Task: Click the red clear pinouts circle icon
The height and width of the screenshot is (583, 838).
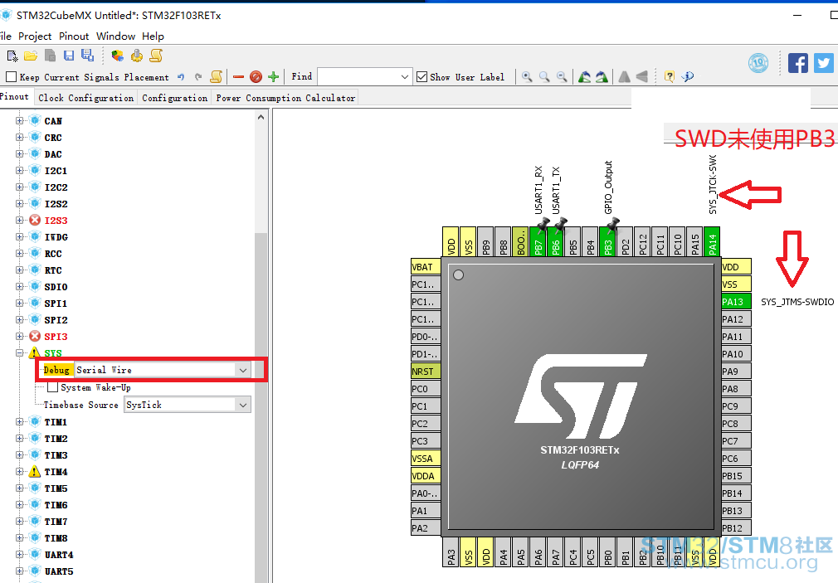Action: (x=256, y=77)
